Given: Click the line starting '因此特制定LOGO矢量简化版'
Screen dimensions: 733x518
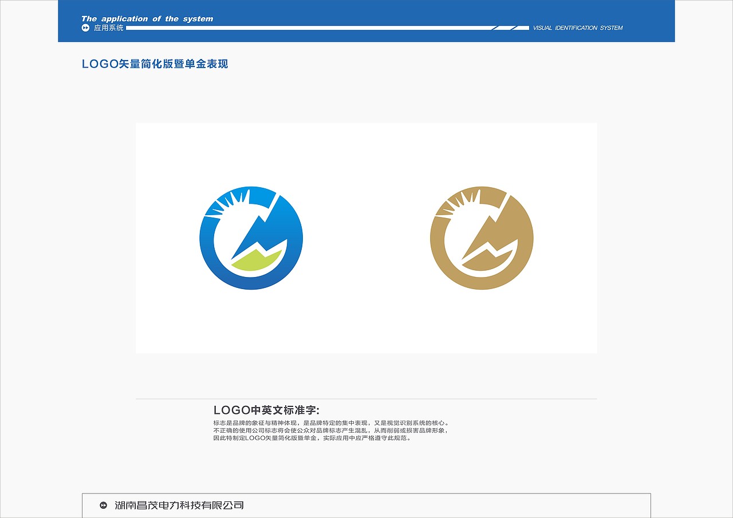Looking at the screenshot, I should click(312, 438).
